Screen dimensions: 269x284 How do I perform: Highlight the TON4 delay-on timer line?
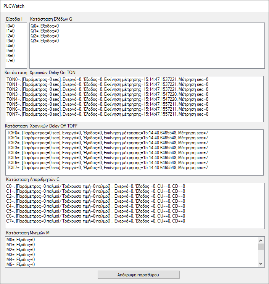[x=107, y=99]
